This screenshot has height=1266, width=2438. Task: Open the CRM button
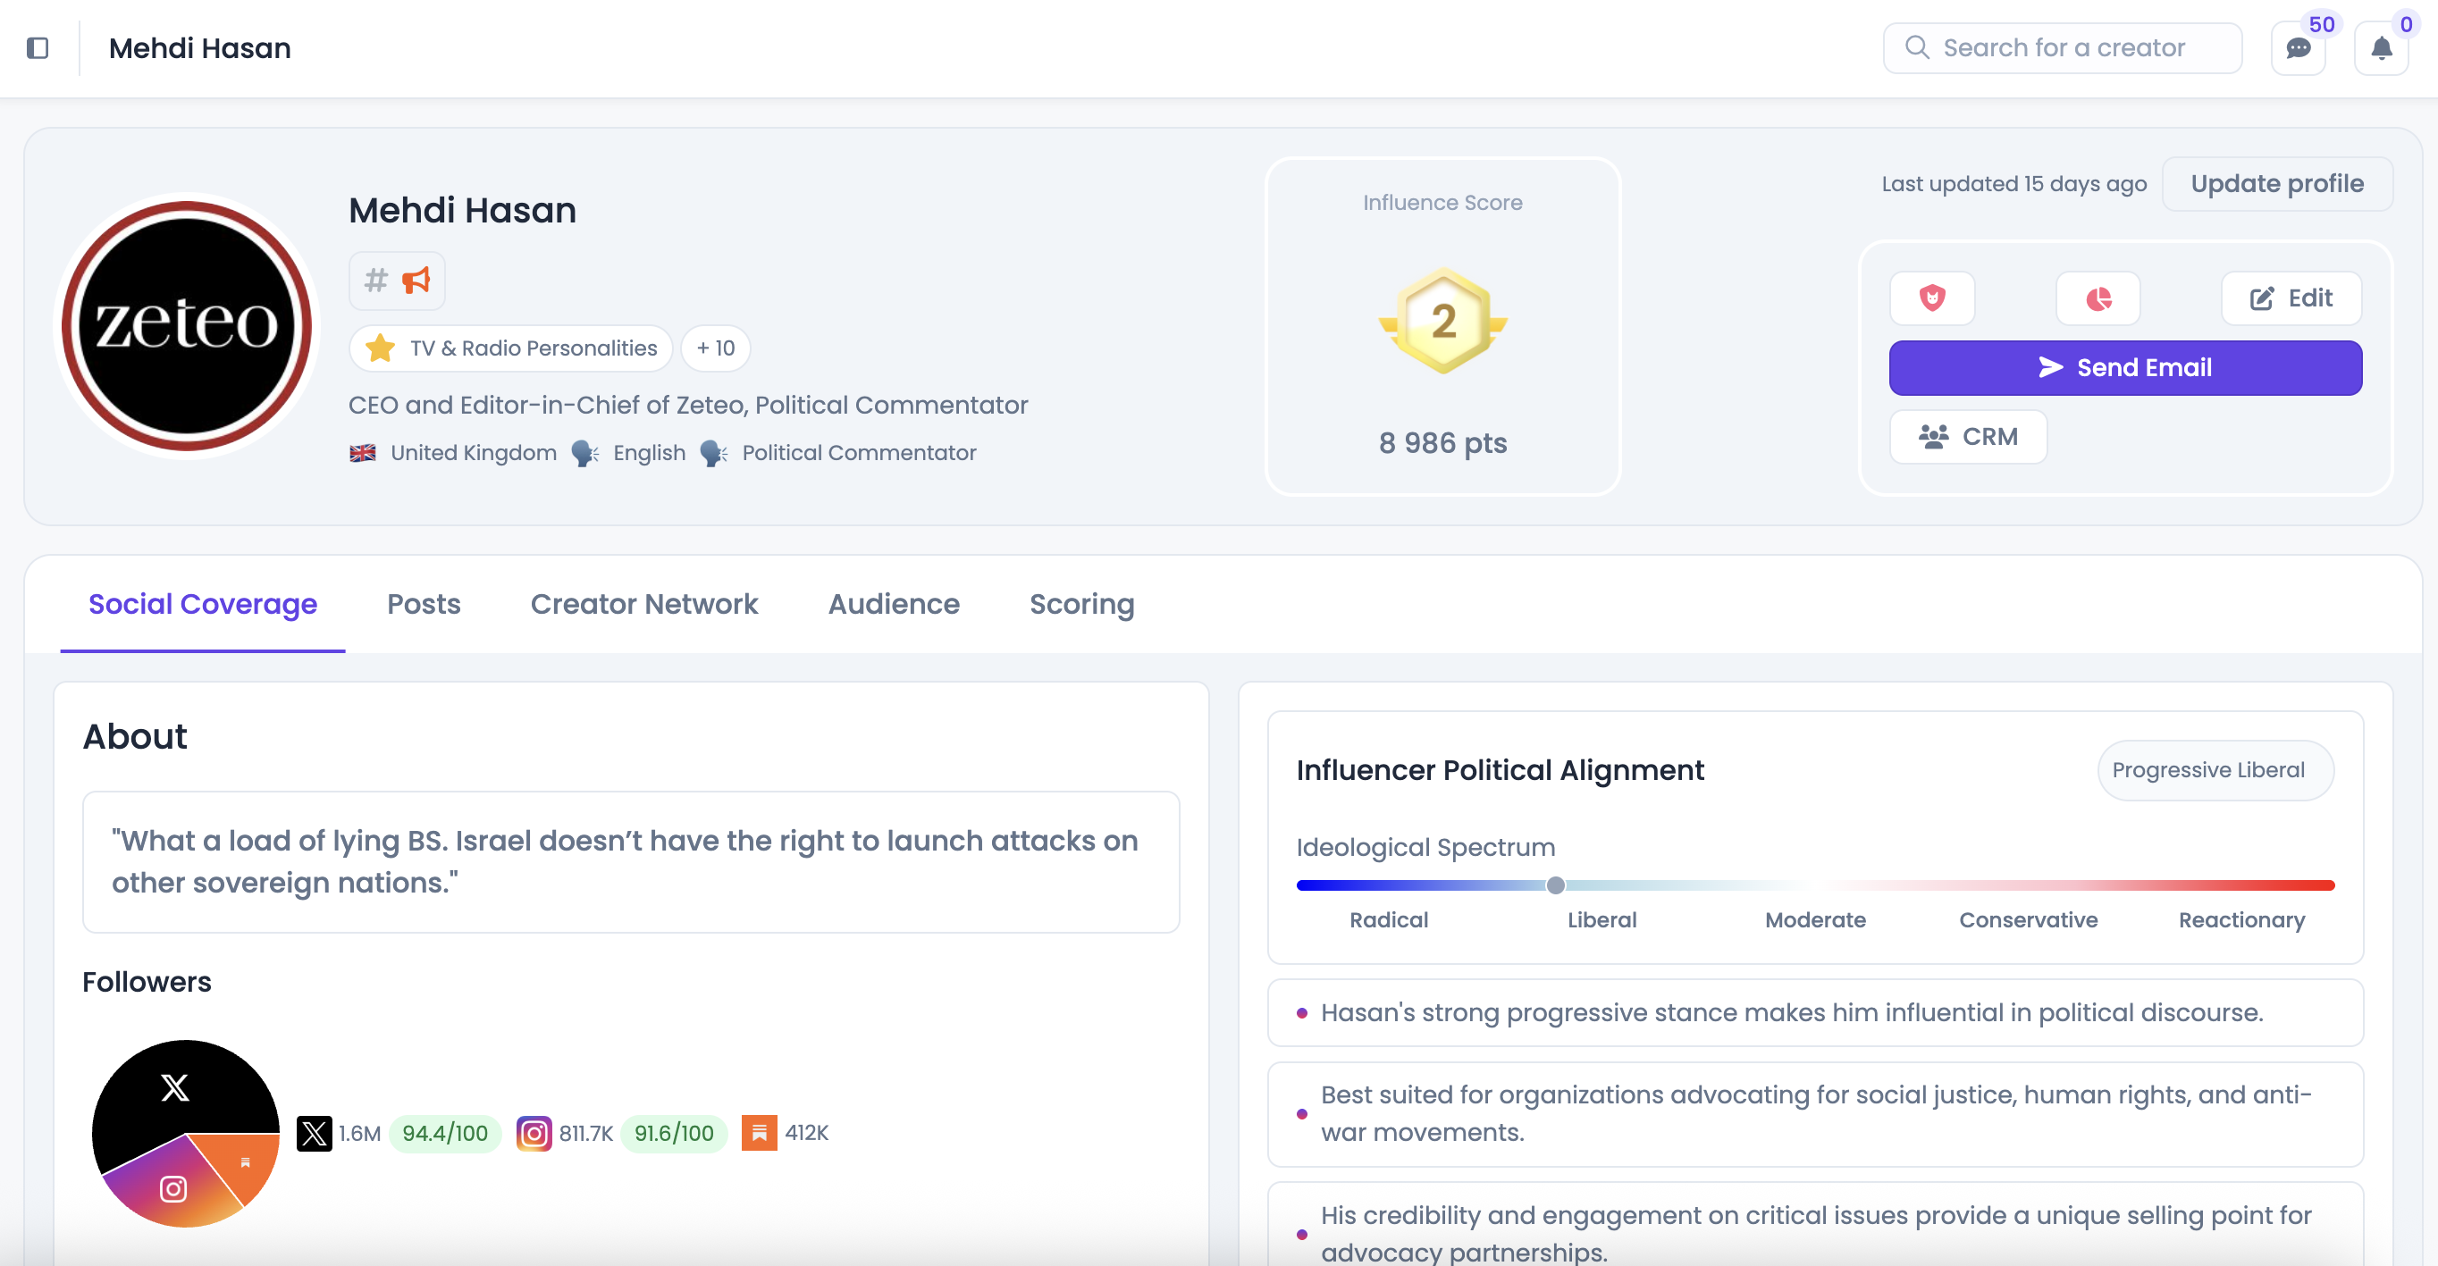(1968, 436)
